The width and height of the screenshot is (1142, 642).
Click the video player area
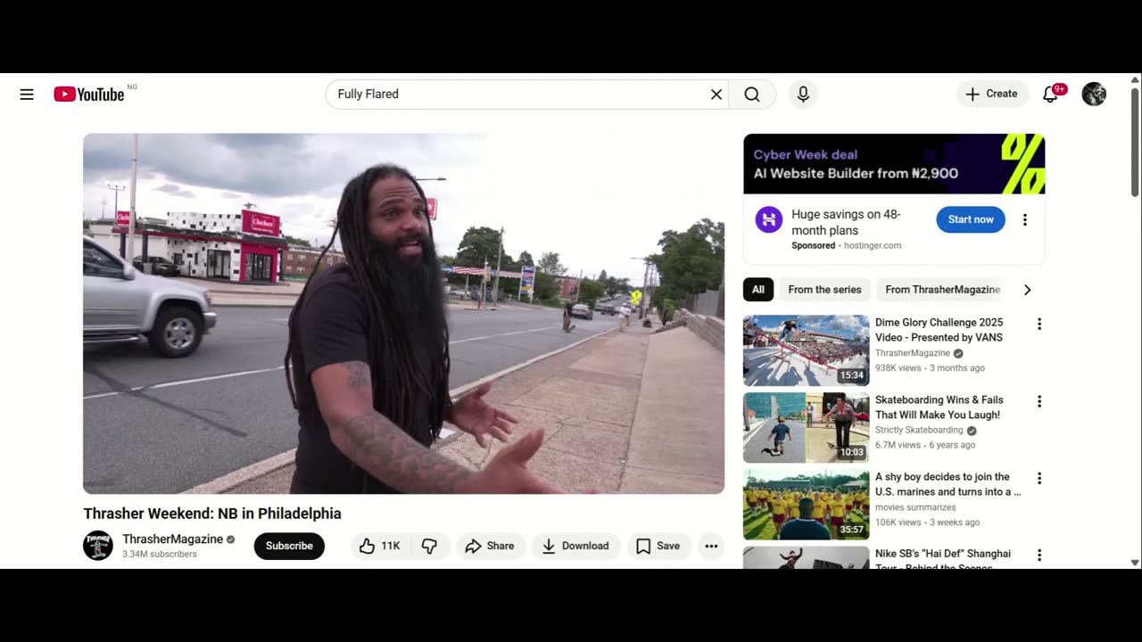point(403,313)
